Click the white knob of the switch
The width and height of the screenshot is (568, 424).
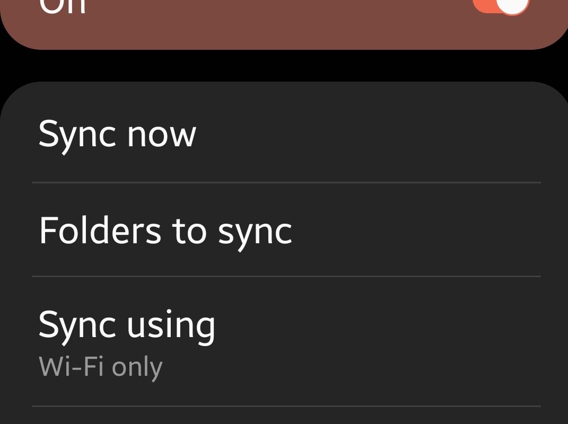(514, 5)
